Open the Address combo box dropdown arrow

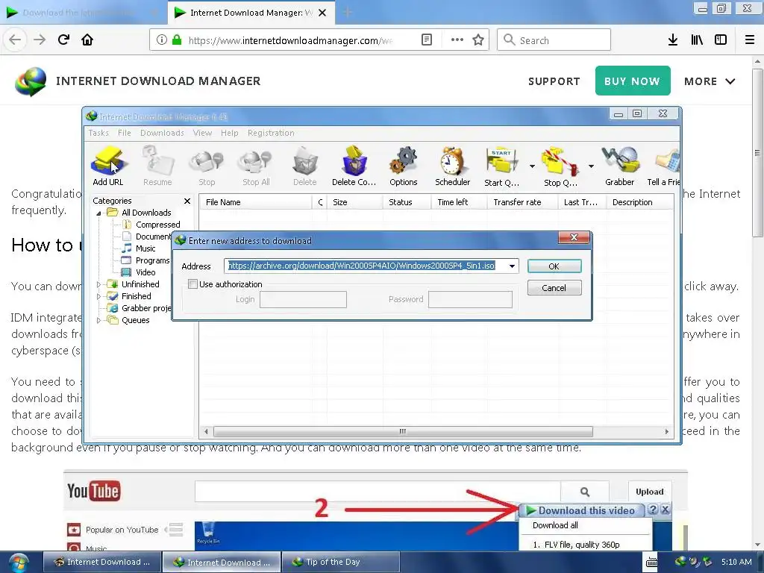pyautogui.click(x=512, y=266)
